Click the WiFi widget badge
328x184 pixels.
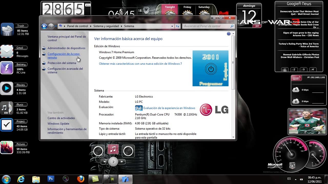[296, 78]
